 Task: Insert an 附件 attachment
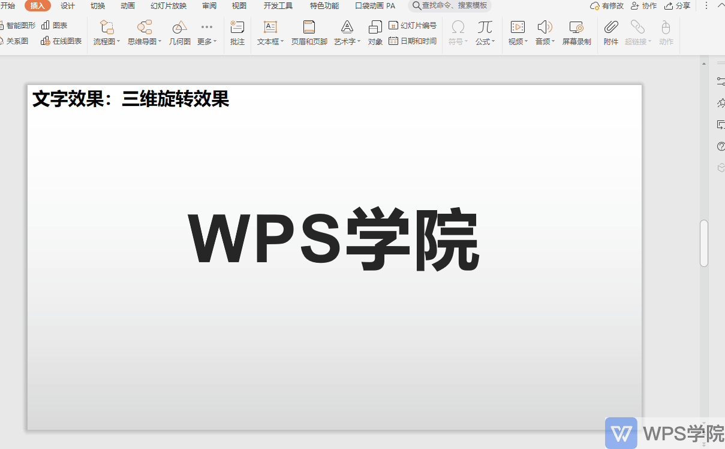tap(611, 34)
